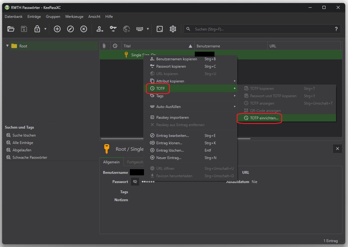Open the Werkzeuge menu
This screenshot has width=348, height=247.
pyautogui.click(x=74, y=17)
